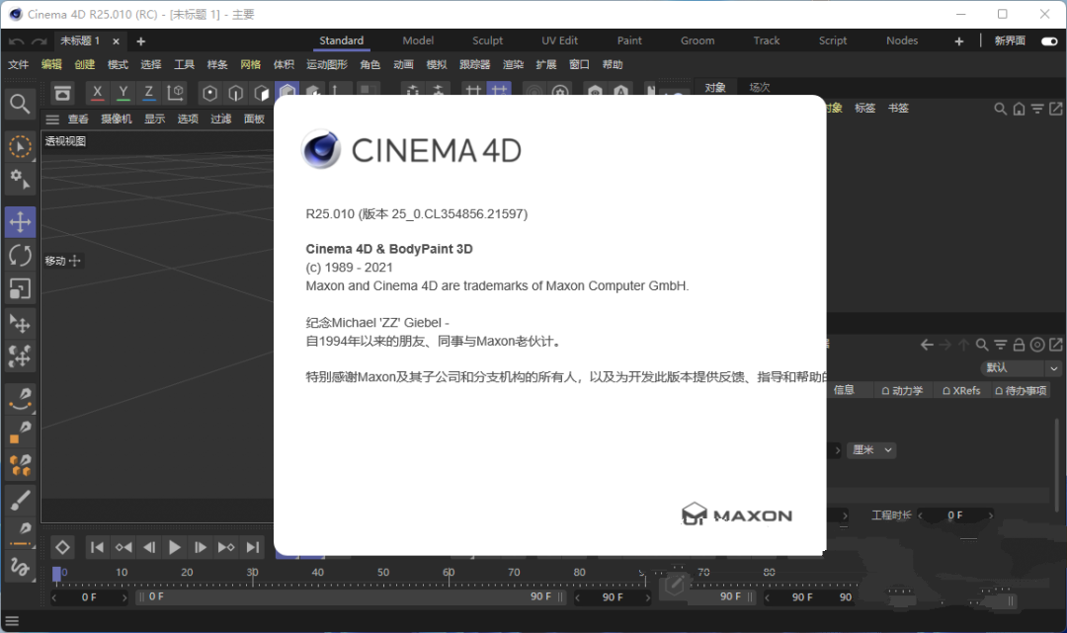Play the animation forward
The height and width of the screenshot is (633, 1067).
click(x=174, y=547)
